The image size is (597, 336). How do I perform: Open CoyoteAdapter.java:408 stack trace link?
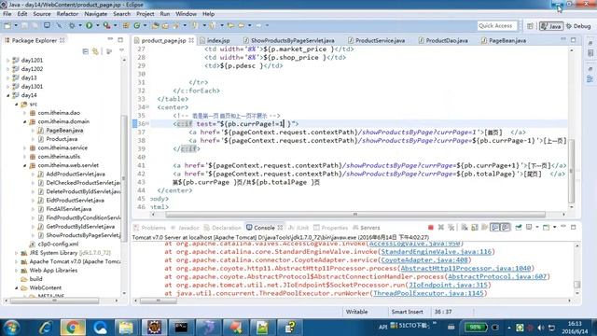coord(424,259)
